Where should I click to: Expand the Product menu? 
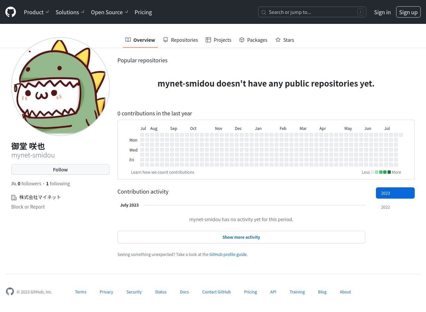tap(36, 12)
